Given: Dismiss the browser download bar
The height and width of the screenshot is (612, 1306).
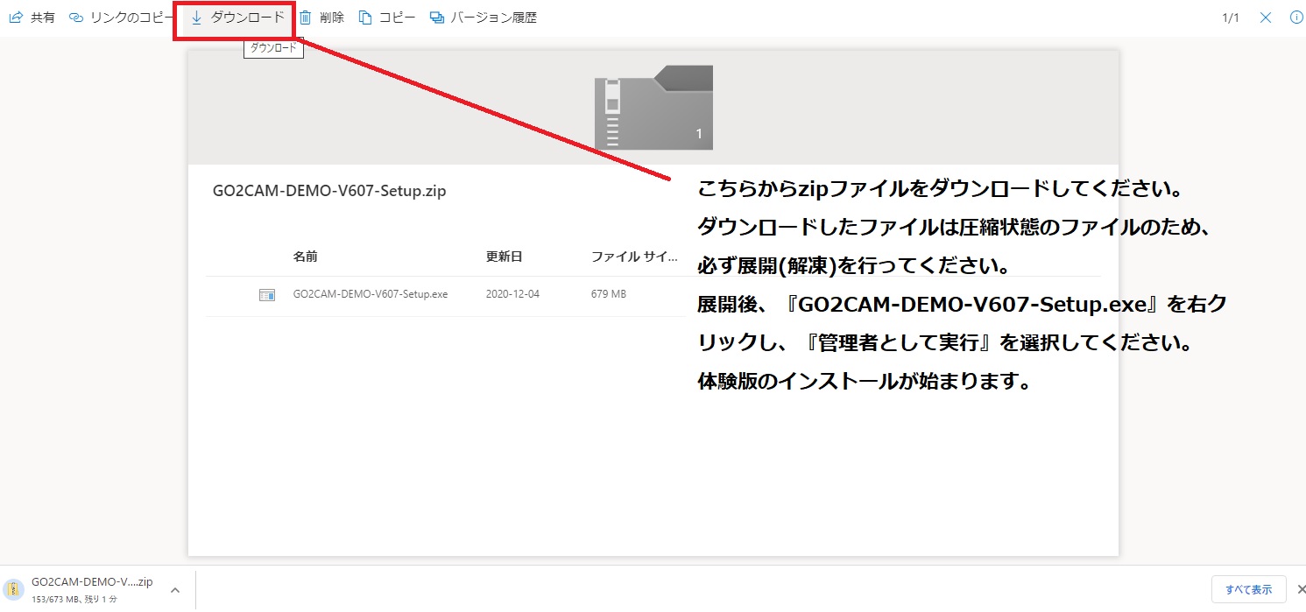Looking at the screenshot, I should point(1300,589).
